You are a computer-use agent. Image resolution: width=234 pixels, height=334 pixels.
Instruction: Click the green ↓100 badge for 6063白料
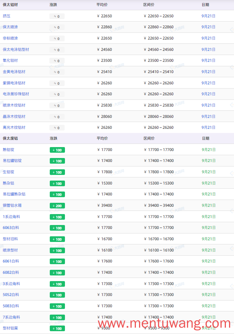click(57, 228)
